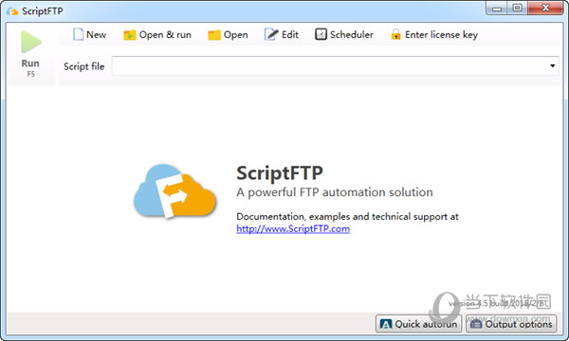Click Enter license key

[434, 35]
